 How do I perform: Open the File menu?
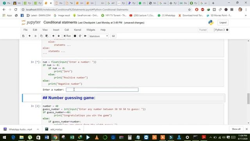pos(25,30)
